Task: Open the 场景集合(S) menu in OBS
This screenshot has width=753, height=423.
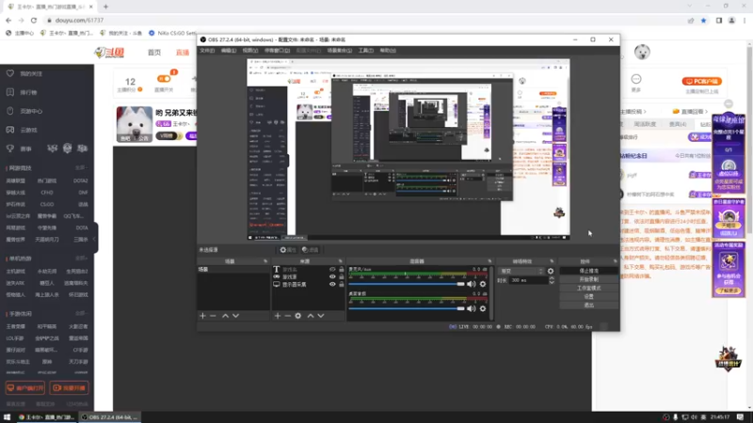Action: click(340, 51)
